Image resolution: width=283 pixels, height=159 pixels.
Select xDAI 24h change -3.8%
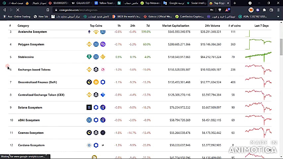point(133,120)
